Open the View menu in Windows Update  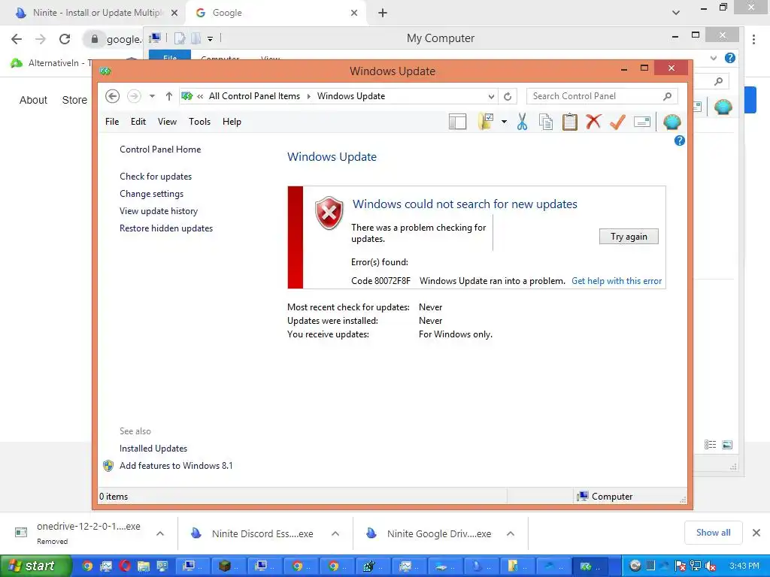[x=167, y=122]
